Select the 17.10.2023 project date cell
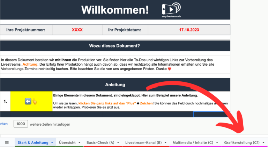Screen dimensions: 268x147 189,30
